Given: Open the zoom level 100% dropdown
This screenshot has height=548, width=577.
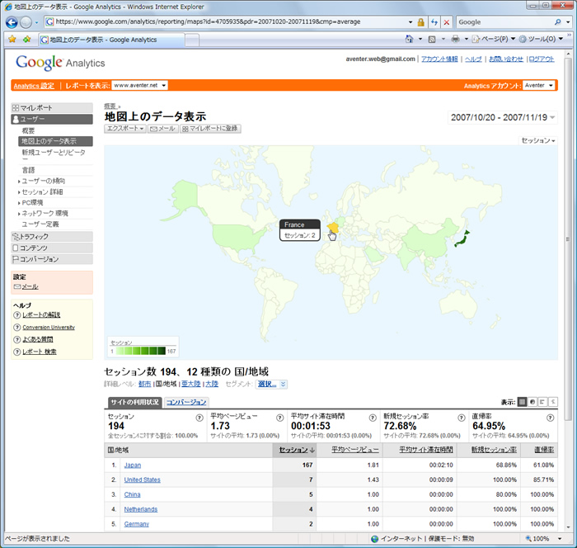Looking at the screenshot, I should [x=560, y=538].
